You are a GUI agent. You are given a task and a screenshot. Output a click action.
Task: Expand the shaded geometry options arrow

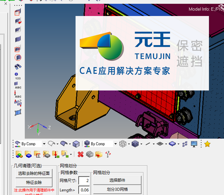click(70, 144)
